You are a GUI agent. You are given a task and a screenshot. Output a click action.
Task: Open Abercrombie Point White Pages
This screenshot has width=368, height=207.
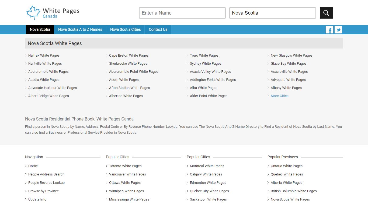pyautogui.click(x=134, y=72)
